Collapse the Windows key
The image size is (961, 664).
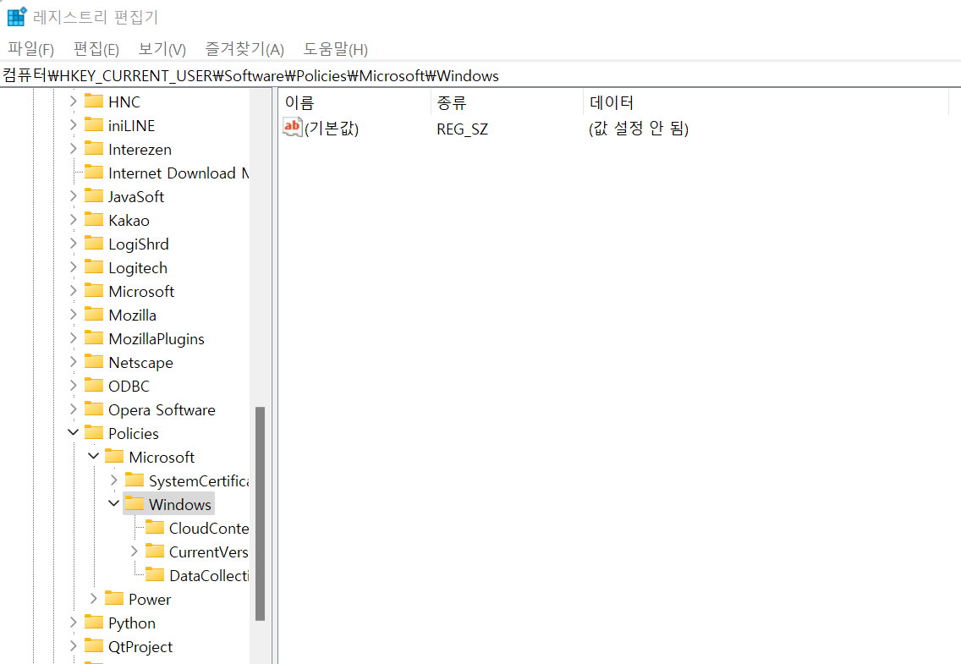click(114, 503)
